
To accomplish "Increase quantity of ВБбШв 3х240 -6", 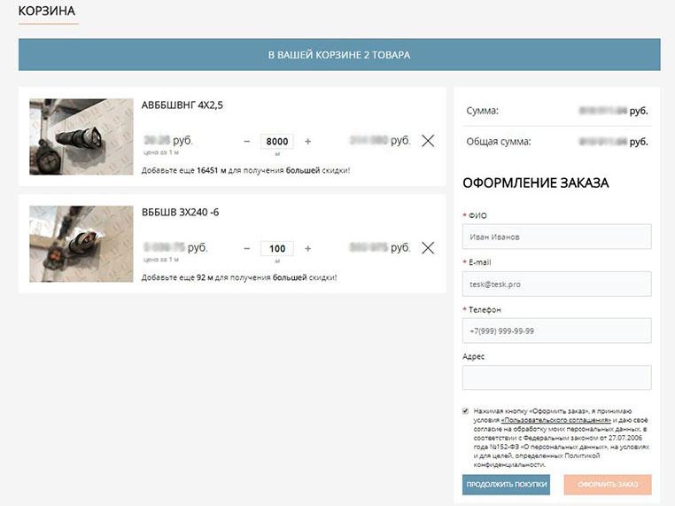I will (x=308, y=249).
